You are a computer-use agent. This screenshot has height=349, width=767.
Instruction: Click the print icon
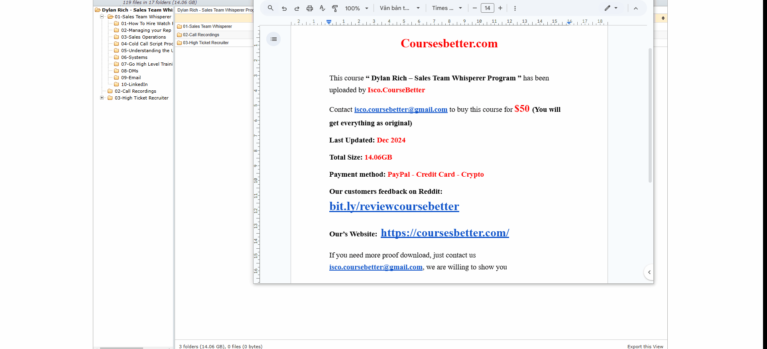point(310,8)
